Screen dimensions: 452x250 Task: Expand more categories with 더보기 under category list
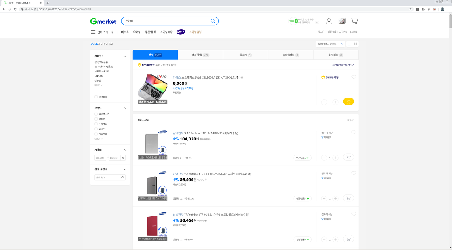click(98, 85)
